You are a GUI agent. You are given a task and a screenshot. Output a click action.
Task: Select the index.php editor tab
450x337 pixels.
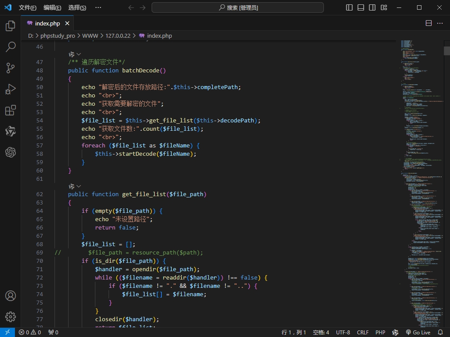47,23
